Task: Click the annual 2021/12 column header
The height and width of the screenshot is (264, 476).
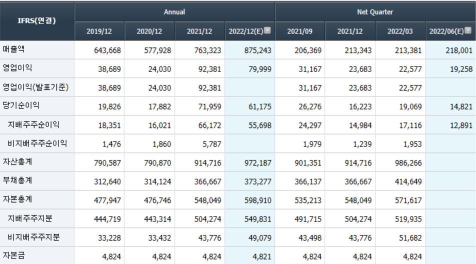Action: tap(199, 31)
